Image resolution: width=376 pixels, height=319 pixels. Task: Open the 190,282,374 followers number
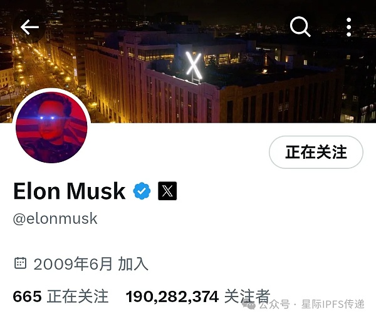click(x=172, y=296)
